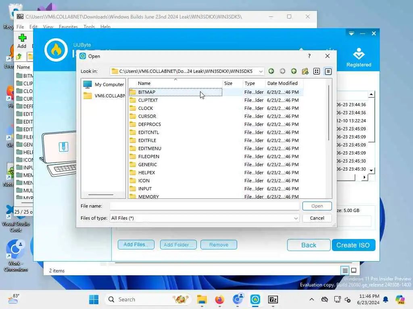Click UUByte flame logo icon
Screen dimensions: 413x309
pyautogui.click(x=56, y=50)
